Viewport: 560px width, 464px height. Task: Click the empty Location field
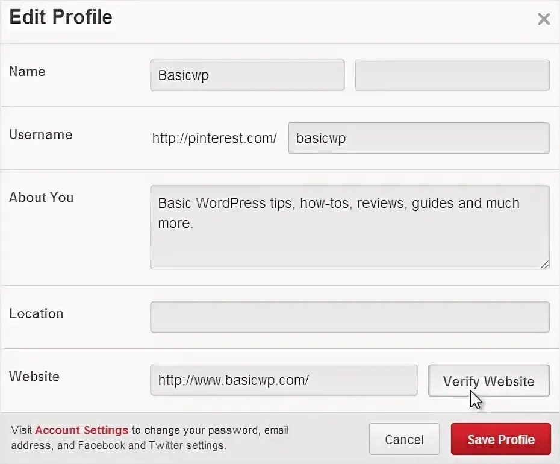pos(350,317)
